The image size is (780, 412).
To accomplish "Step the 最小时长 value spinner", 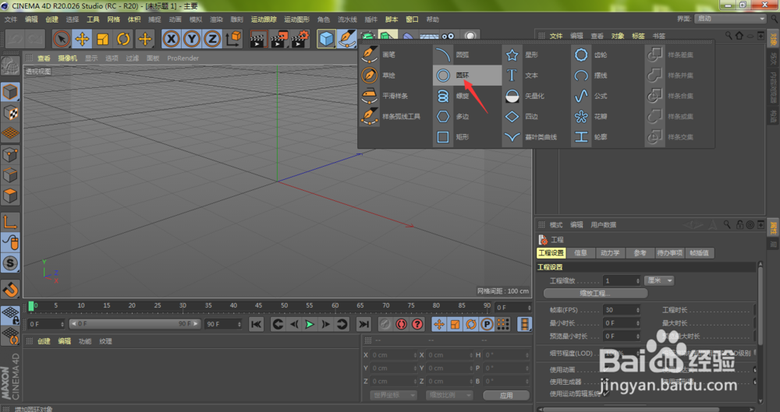I will pyautogui.click(x=638, y=323).
